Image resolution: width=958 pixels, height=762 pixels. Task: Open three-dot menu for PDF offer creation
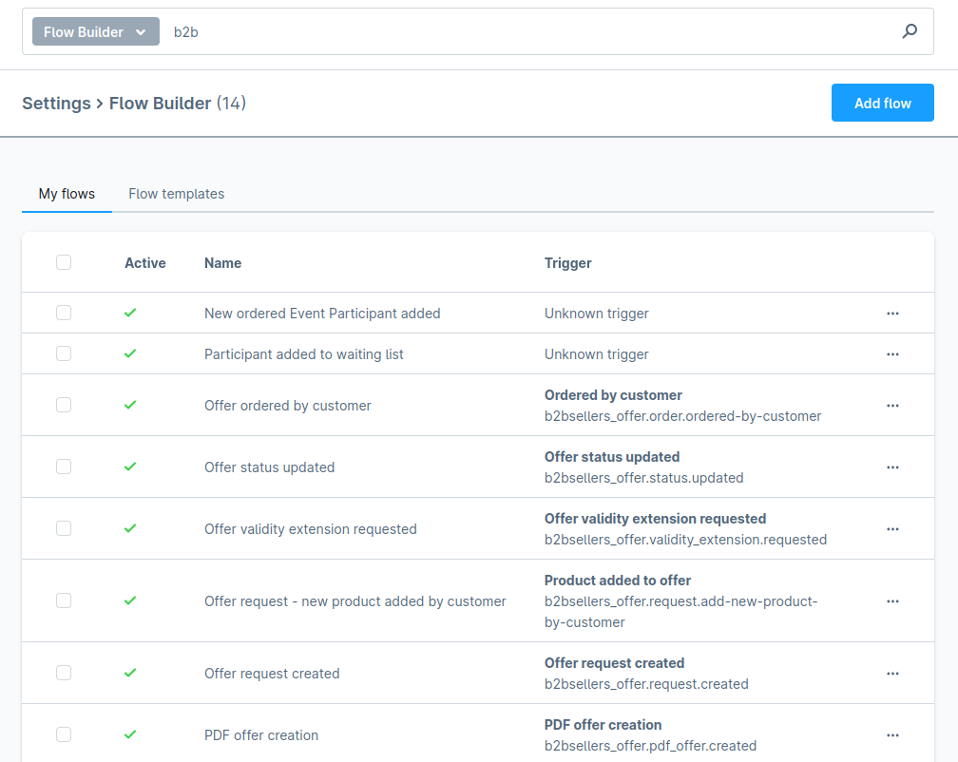892,735
